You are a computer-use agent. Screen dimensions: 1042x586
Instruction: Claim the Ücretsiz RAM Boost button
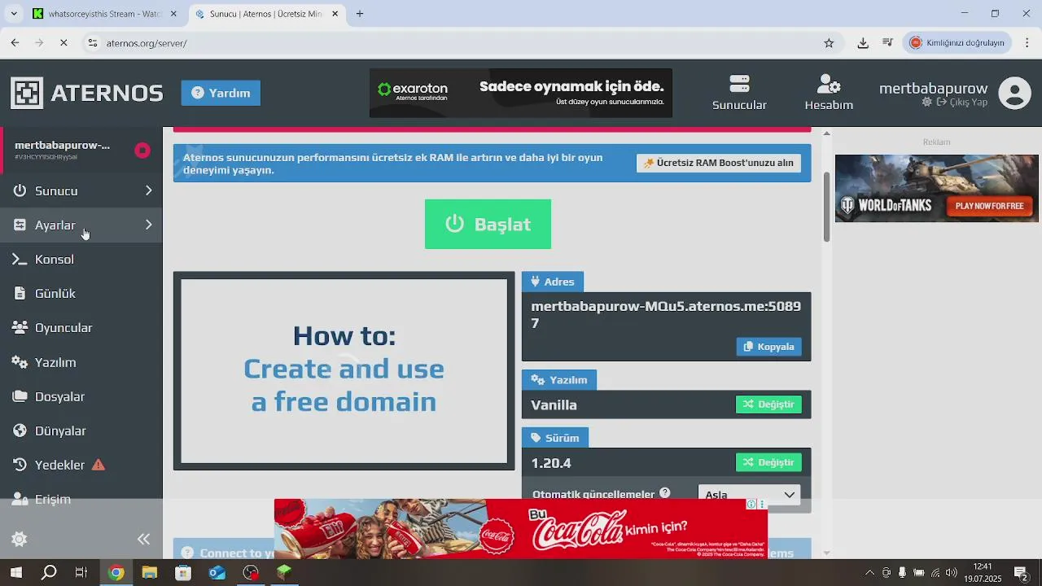pyautogui.click(x=718, y=163)
